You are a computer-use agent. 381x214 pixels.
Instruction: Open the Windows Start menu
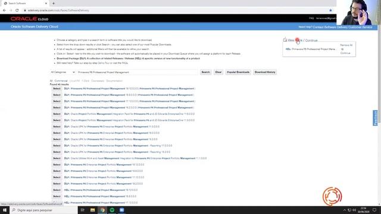[5, 210]
